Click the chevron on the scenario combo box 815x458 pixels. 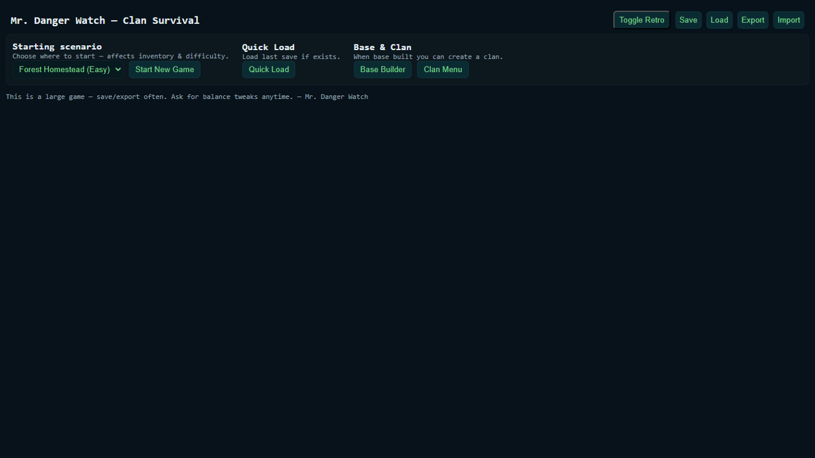pyautogui.click(x=118, y=69)
